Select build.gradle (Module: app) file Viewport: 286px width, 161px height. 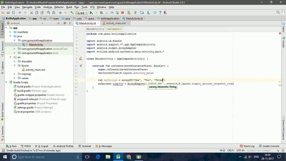pos(32,91)
